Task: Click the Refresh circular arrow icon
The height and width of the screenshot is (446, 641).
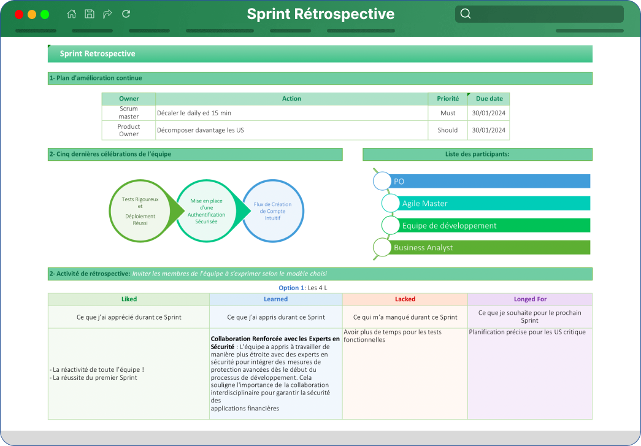Action: point(126,14)
